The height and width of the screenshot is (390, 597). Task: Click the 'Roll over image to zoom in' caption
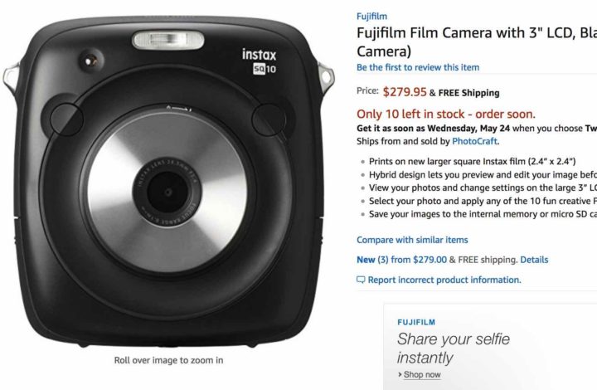tap(168, 360)
